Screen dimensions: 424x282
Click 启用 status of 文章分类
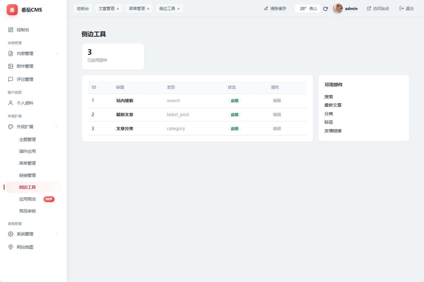[x=235, y=129]
